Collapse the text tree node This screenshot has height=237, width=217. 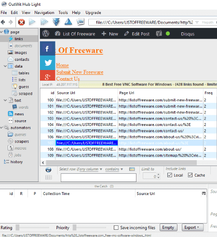pos(5,100)
